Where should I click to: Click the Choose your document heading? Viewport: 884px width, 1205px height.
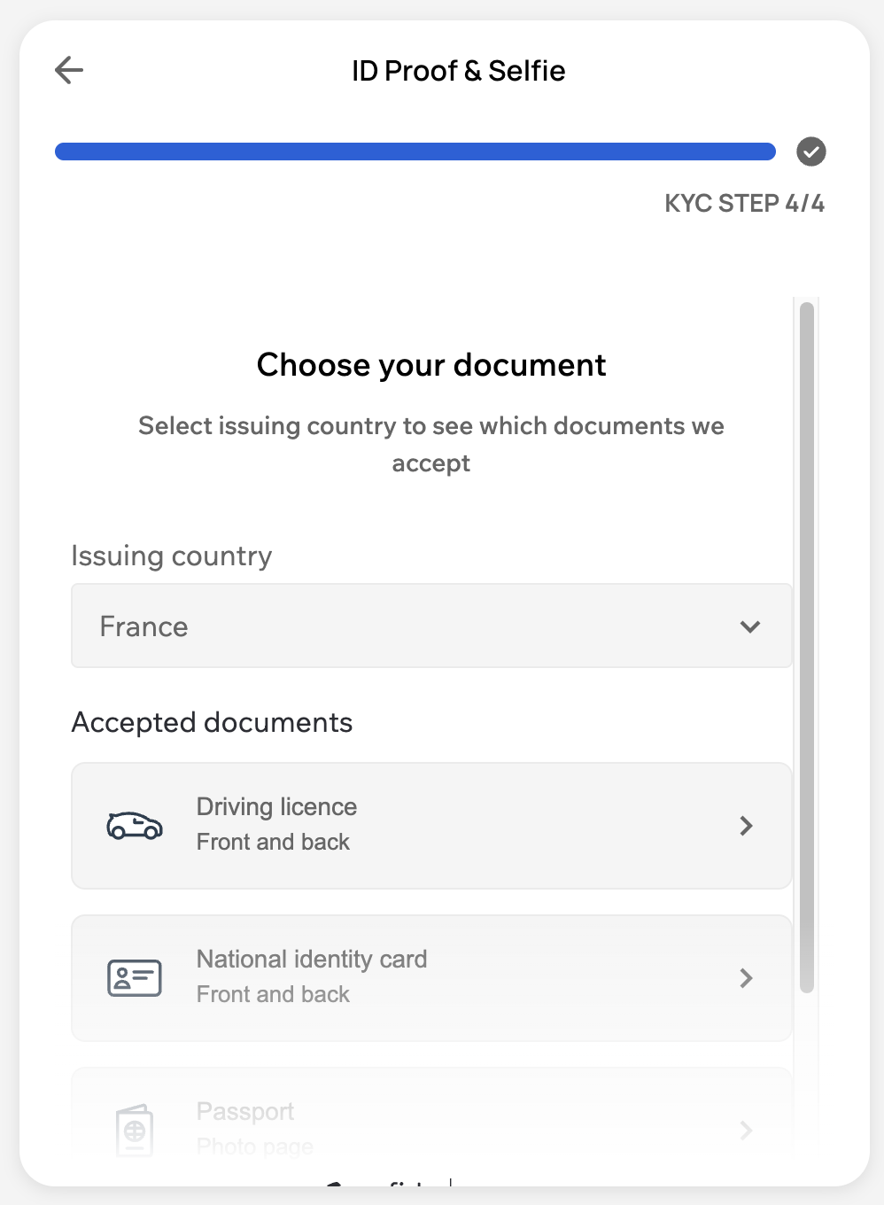tap(431, 365)
